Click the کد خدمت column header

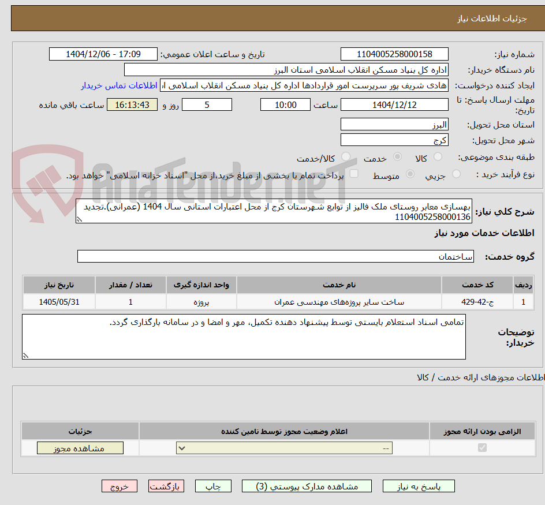[477, 285]
